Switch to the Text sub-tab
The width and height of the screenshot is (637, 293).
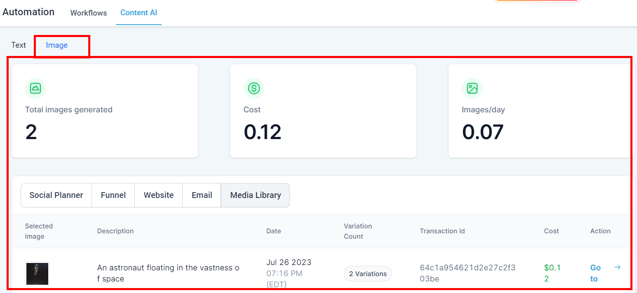(x=19, y=45)
